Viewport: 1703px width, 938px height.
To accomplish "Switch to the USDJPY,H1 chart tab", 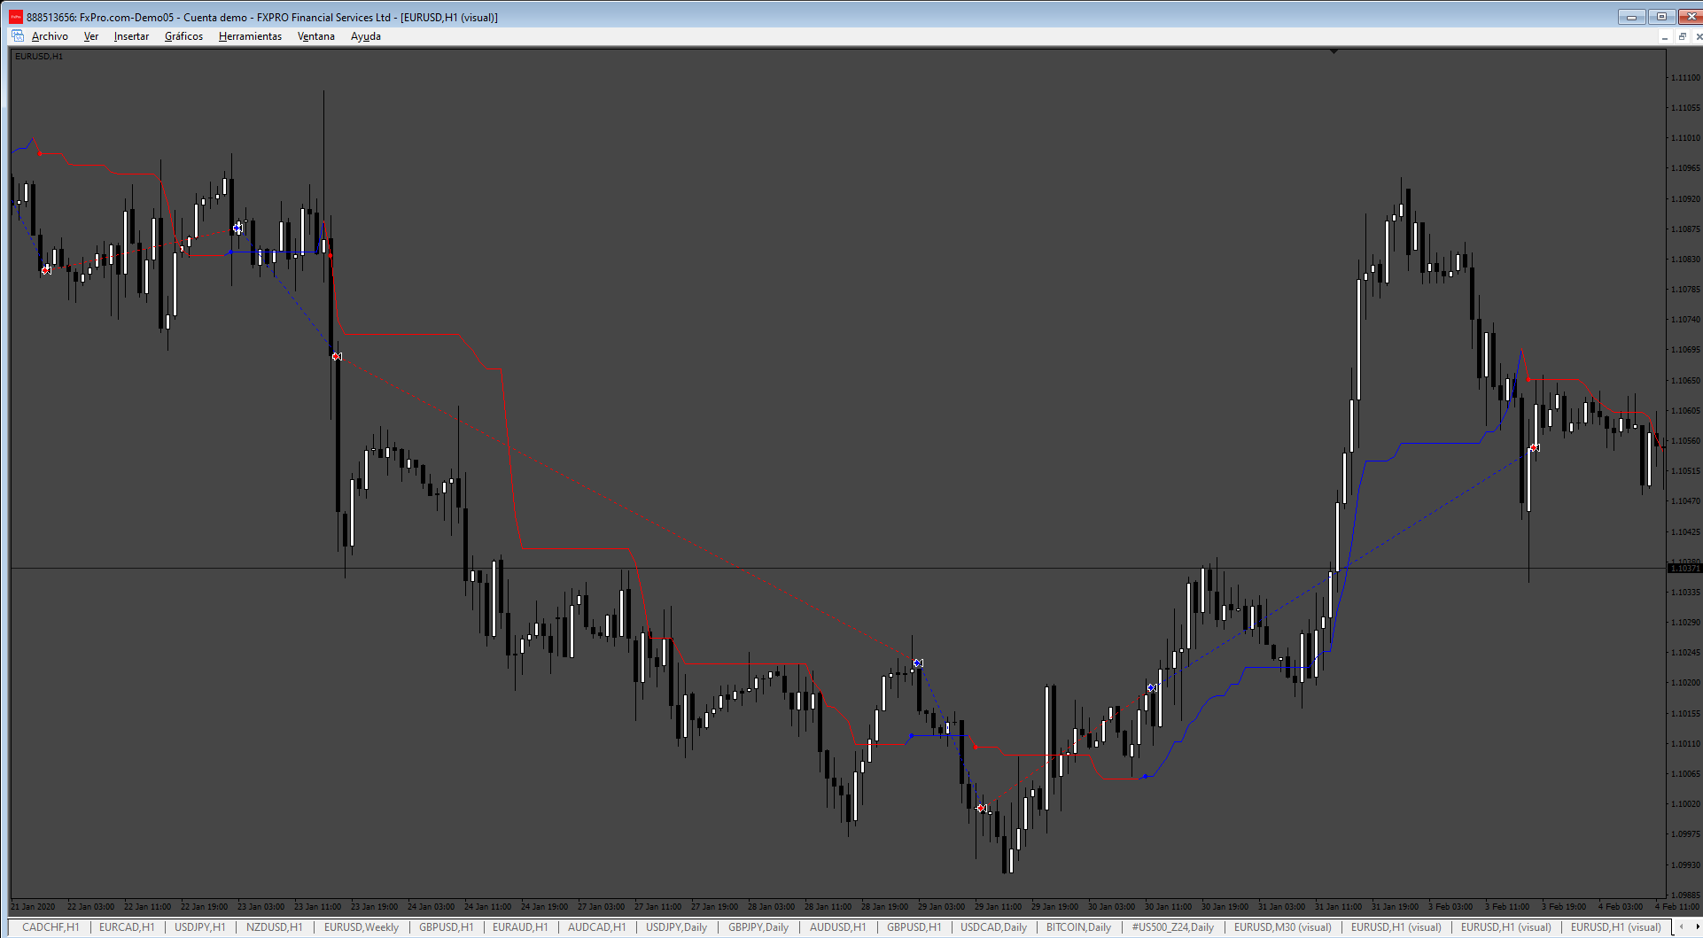I will point(199,927).
